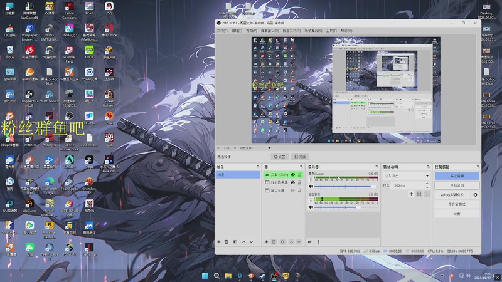
Task: Delete selected scene using Scenes trash icon
Action: coord(227,242)
